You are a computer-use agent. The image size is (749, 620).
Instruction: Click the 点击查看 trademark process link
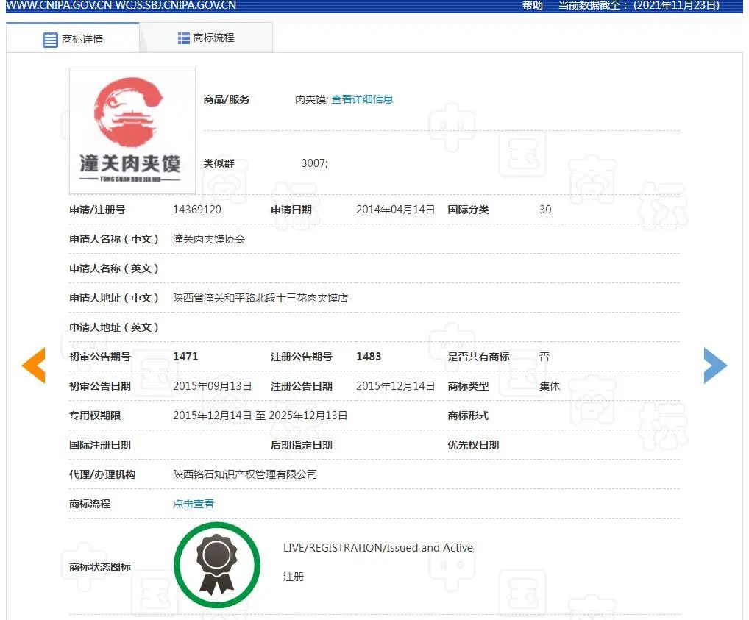[194, 504]
